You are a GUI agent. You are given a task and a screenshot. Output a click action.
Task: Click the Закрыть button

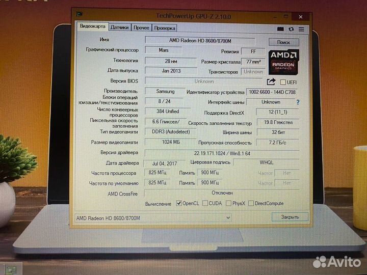[x=290, y=217]
